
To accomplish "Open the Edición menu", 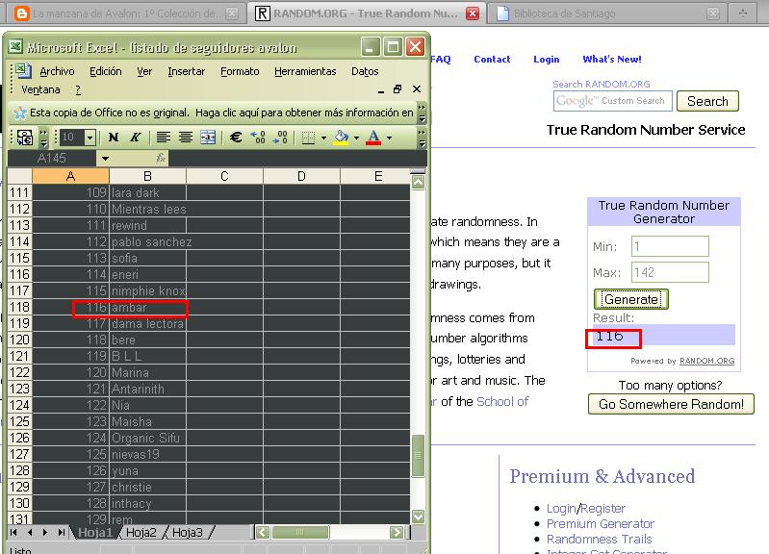I will 106,71.
